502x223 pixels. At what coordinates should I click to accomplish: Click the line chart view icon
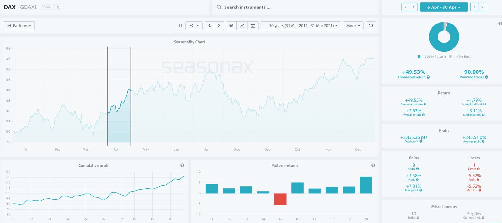[x=242, y=25]
